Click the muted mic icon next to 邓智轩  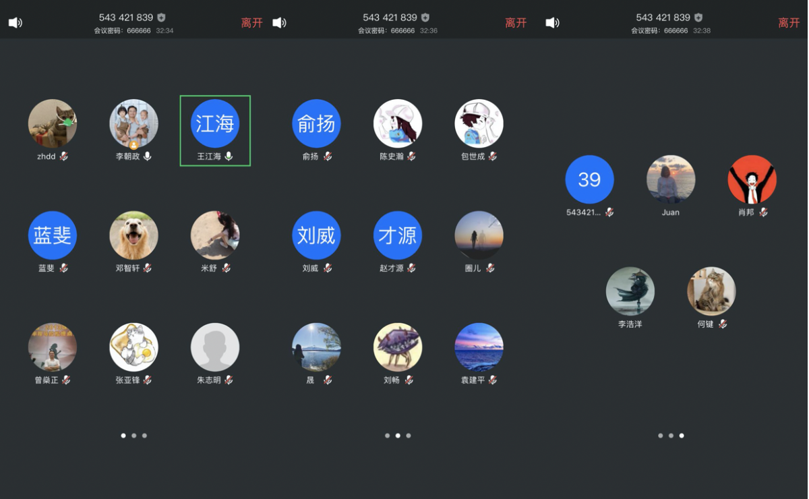pos(148,268)
